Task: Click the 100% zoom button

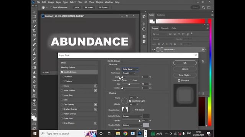Action: (77, 8)
